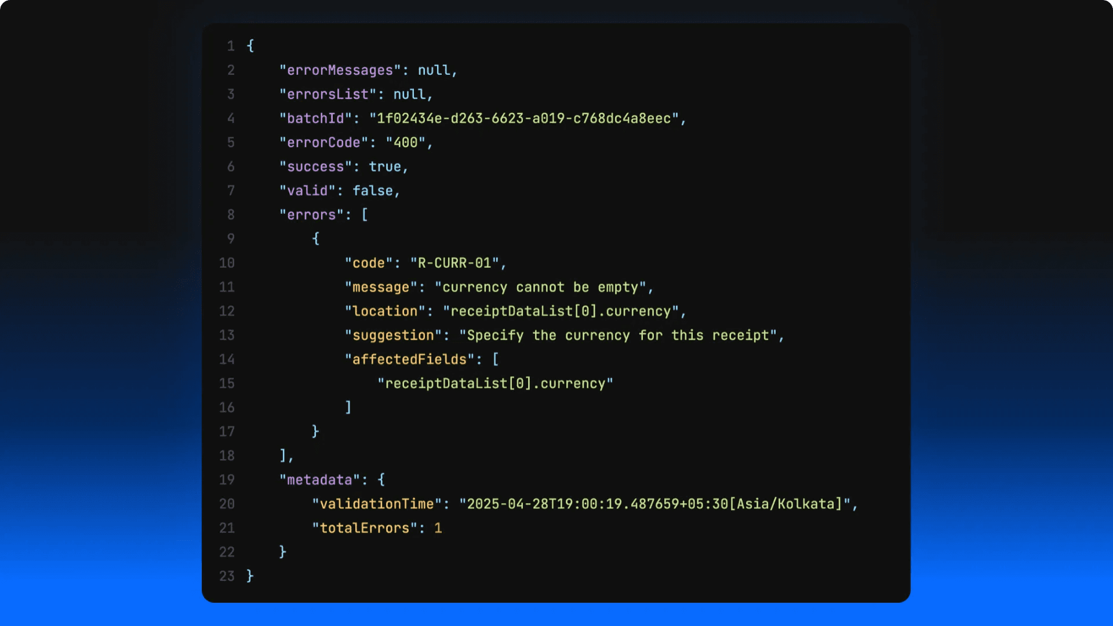
Task: Click the "Specify the currency for this receipt" text
Action: pos(617,336)
